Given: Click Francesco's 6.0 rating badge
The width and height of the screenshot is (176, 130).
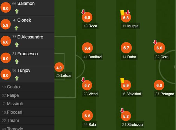Looking at the screenshot, I should [x=5, y=58].
